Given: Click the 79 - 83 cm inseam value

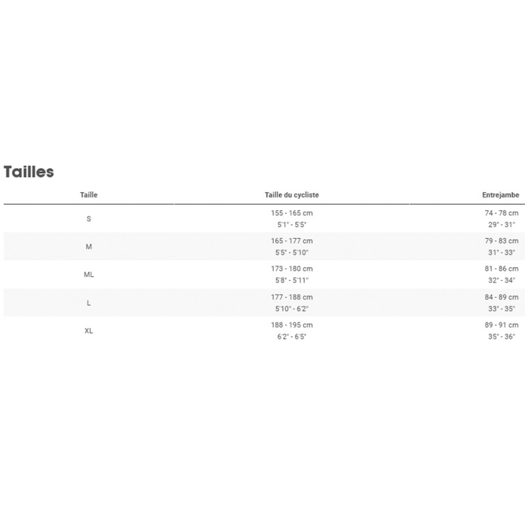Looking at the screenshot, I should click(x=501, y=241).
